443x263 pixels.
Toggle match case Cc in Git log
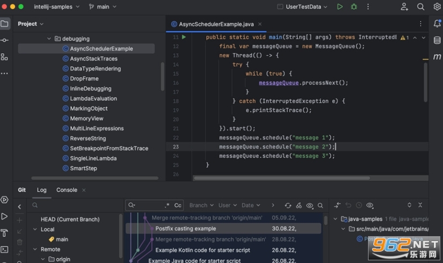pyautogui.click(x=178, y=205)
